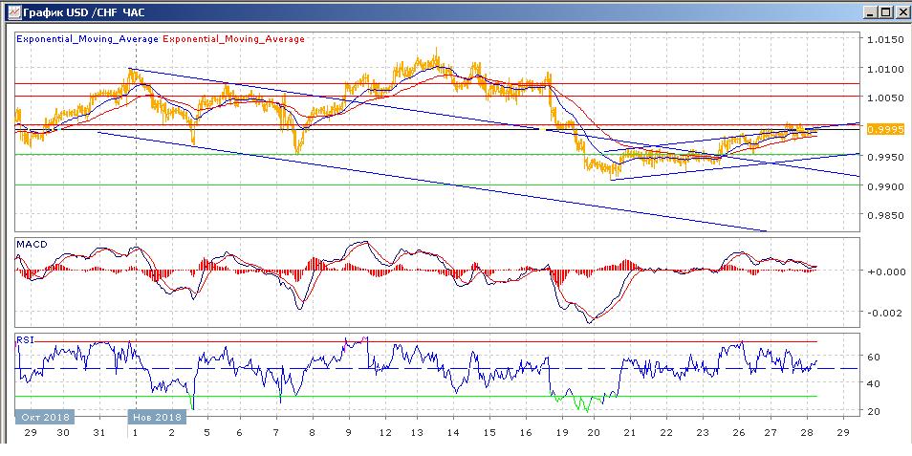Minimize the USD/CHF chart window
912x456 pixels.
point(870,11)
